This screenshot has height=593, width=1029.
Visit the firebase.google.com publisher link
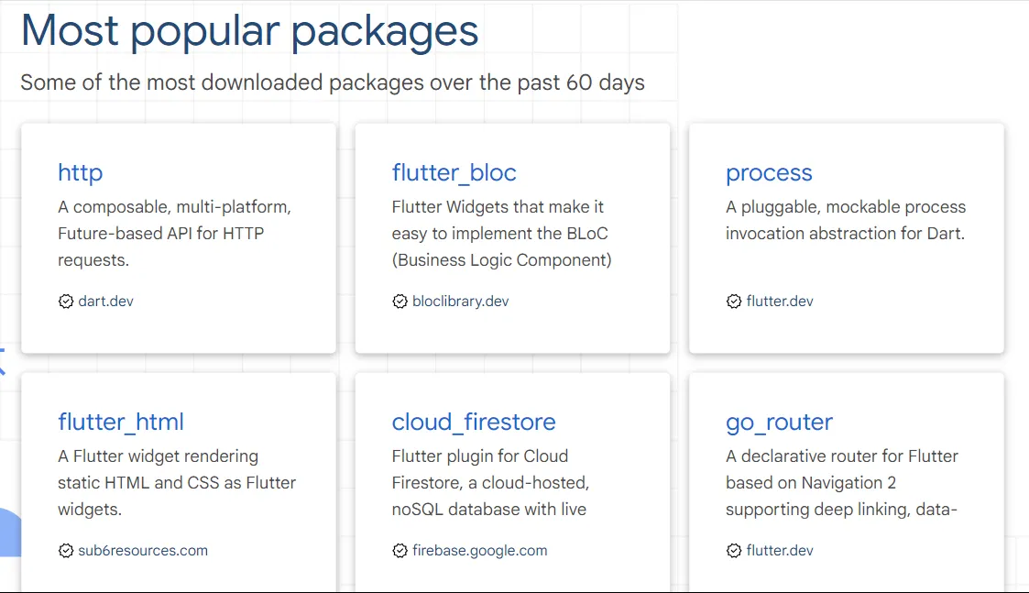tap(479, 551)
